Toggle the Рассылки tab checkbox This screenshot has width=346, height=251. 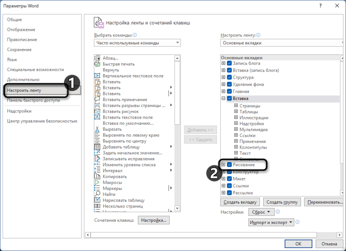coord(230,193)
